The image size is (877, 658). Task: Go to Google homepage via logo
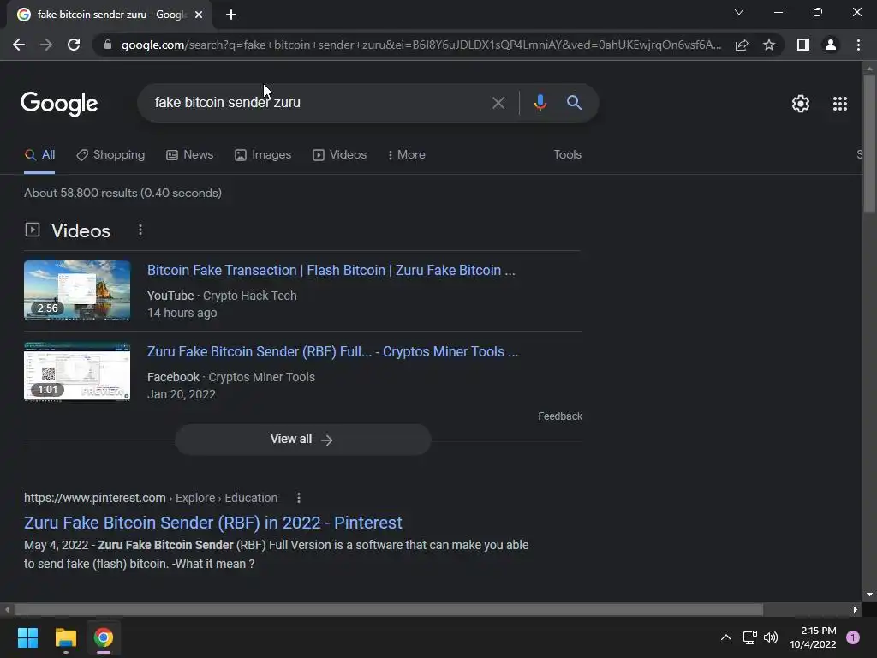point(59,104)
